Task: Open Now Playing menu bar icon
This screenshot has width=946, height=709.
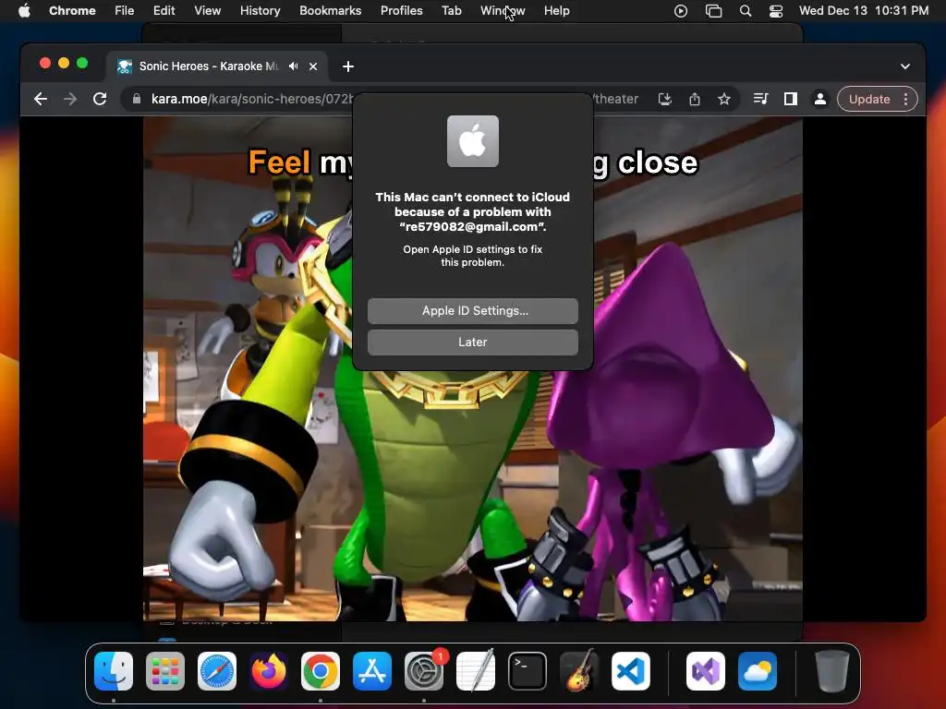Action: point(681,11)
